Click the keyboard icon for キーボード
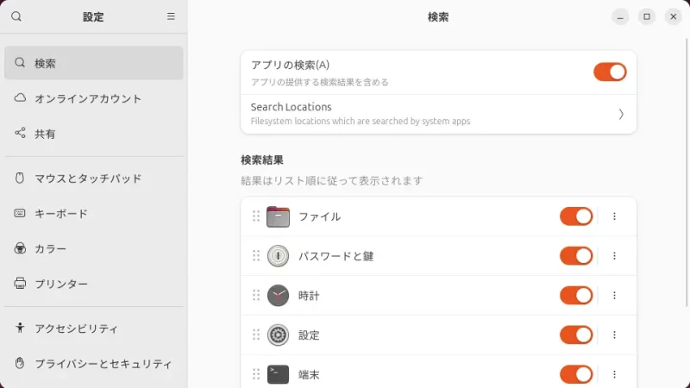The height and width of the screenshot is (388, 690). tap(20, 213)
